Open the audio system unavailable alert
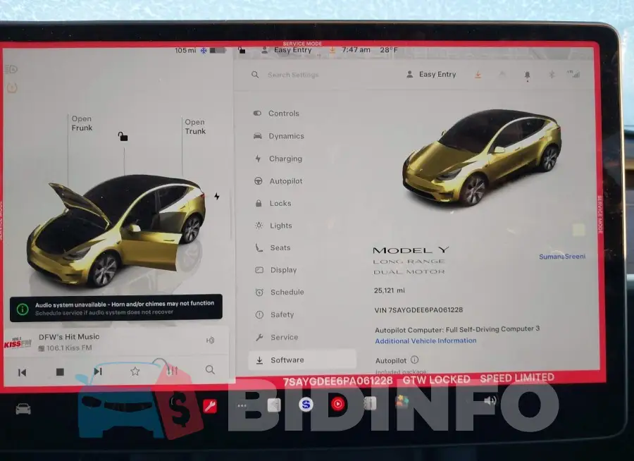 point(116,308)
